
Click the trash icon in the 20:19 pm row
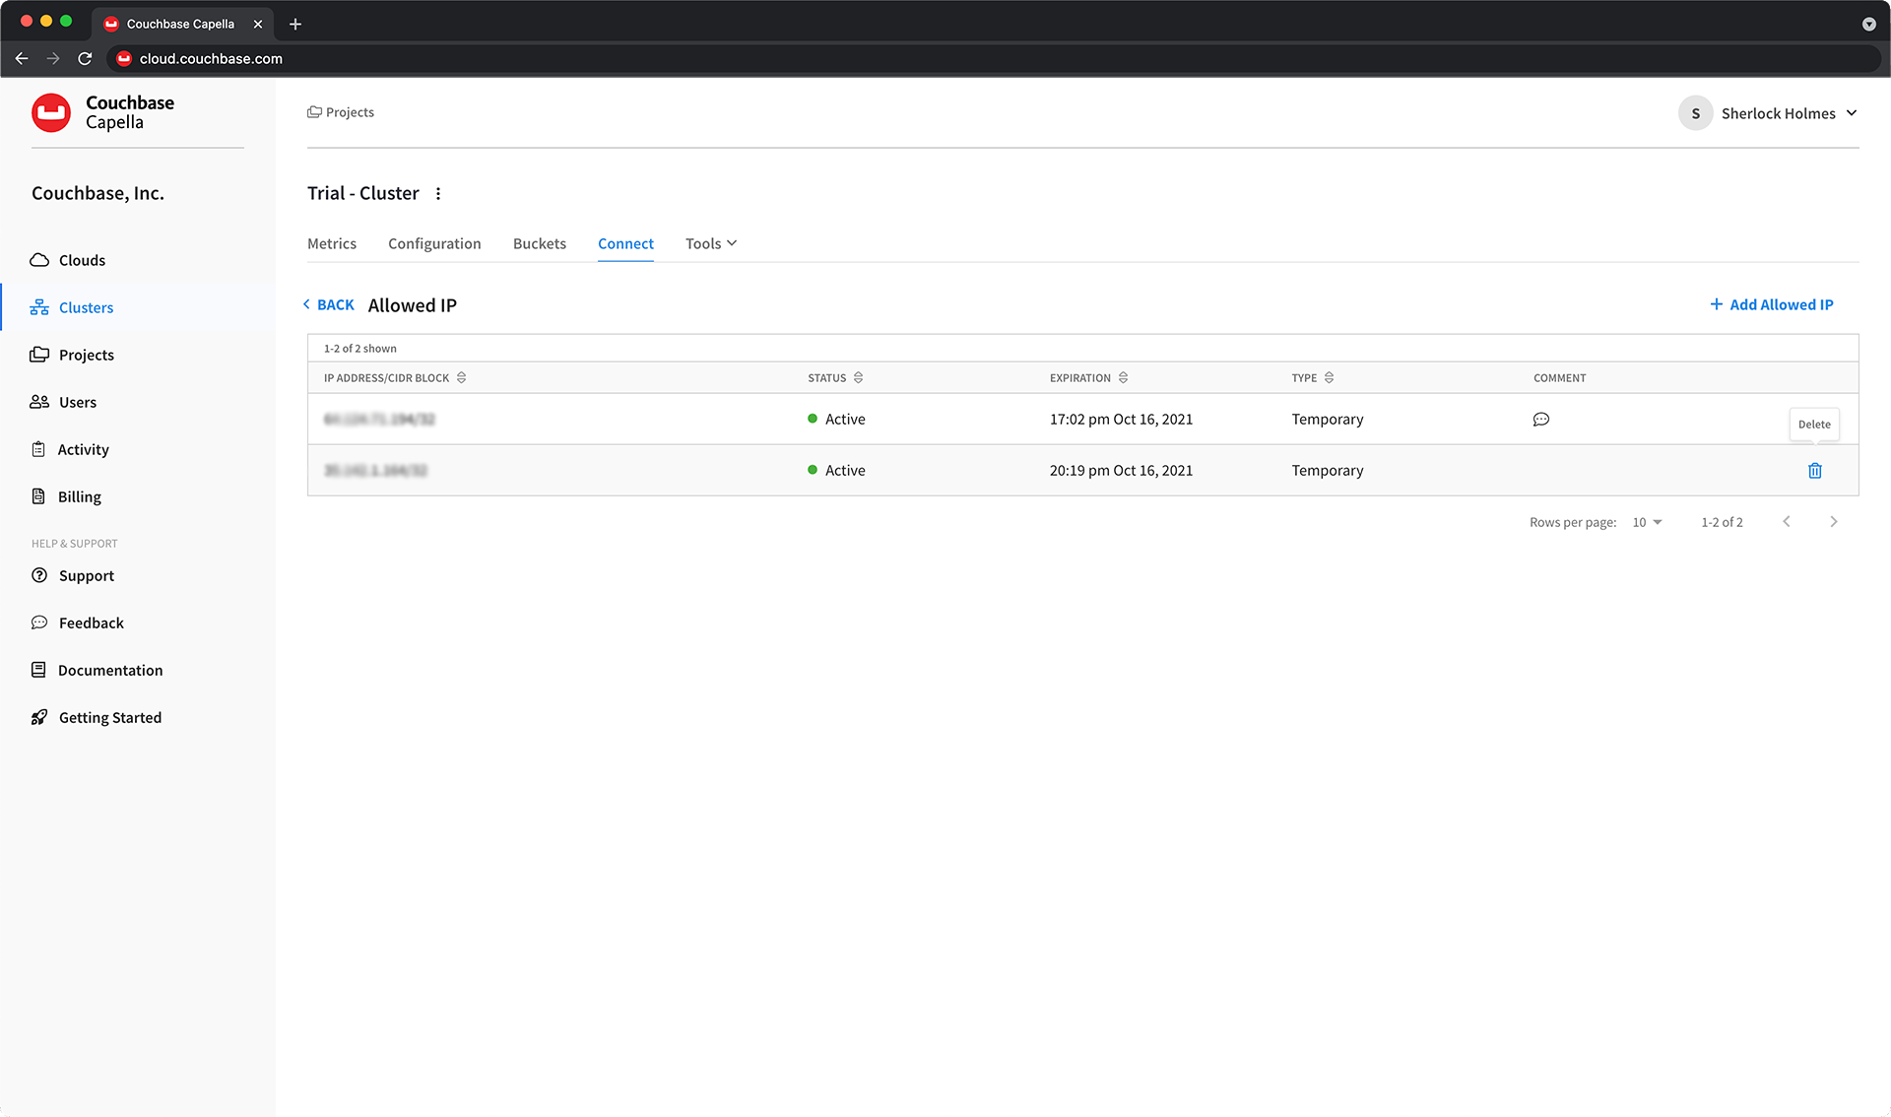pyautogui.click(x=1815, y=471)
